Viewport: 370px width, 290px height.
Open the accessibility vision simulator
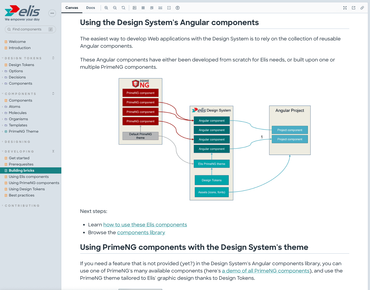(x=178, y=8)
